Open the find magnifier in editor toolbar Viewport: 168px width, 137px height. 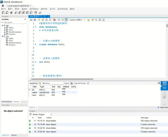(96, 20)
